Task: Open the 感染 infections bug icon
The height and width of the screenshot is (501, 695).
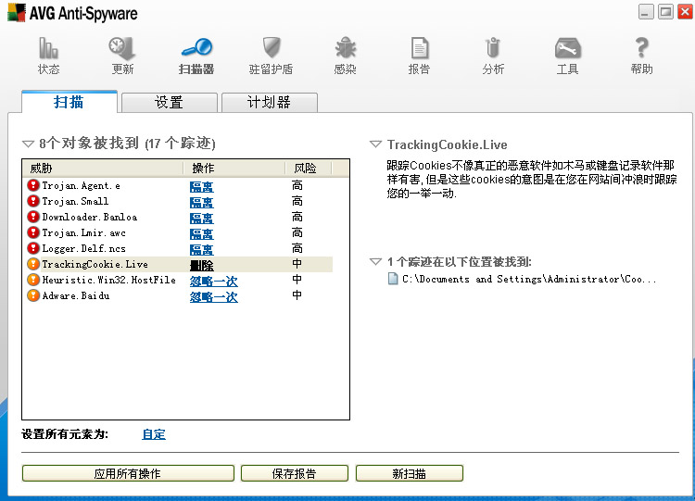Action: pyautogui.click(x=346, y=48)
